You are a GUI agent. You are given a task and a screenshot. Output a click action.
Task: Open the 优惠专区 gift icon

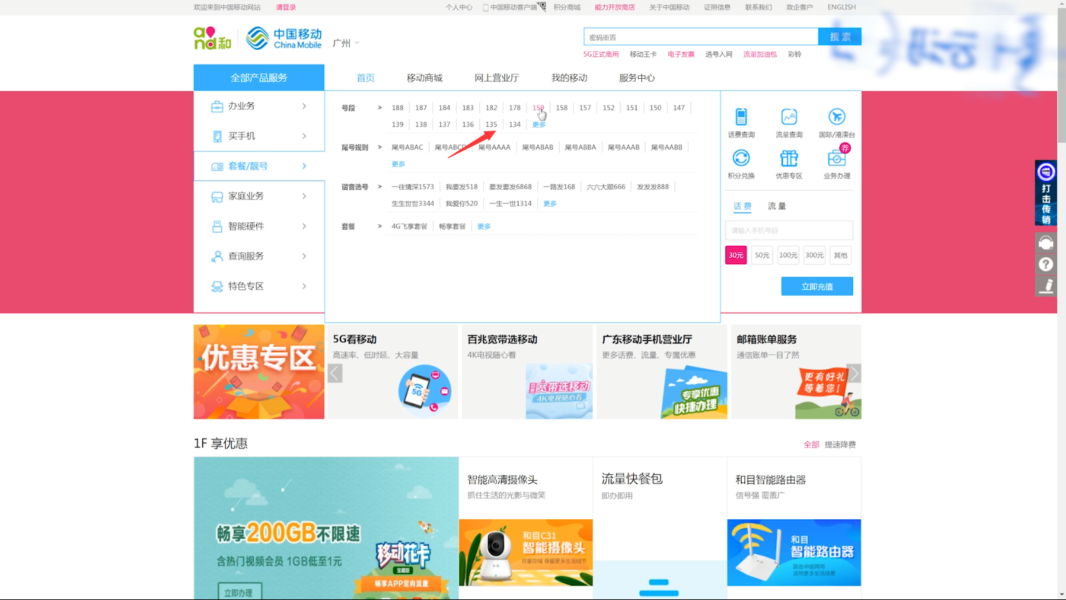click(789, 158)
